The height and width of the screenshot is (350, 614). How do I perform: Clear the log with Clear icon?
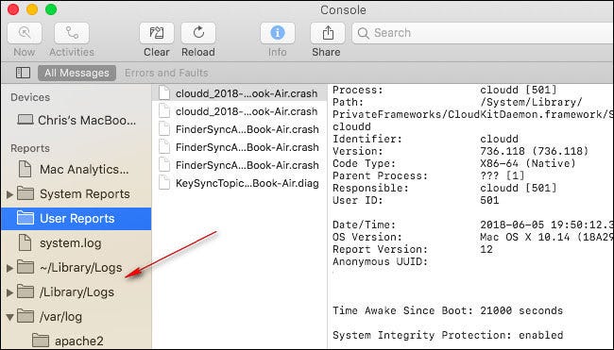(157, 33)
